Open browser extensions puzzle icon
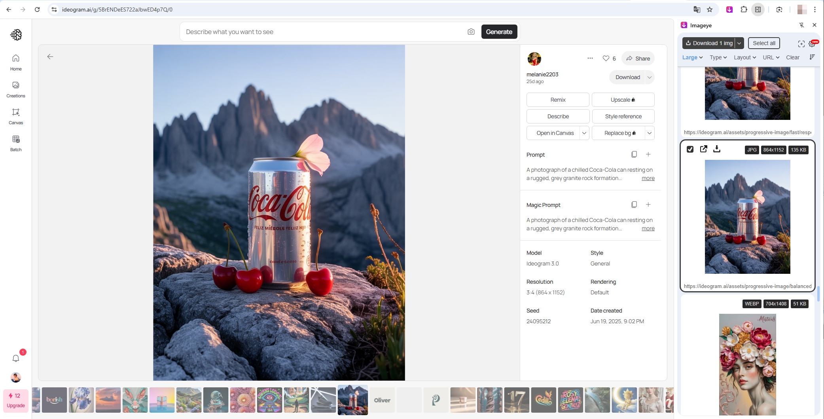Viewport: 824px width, 419px height. click(744, 9)
